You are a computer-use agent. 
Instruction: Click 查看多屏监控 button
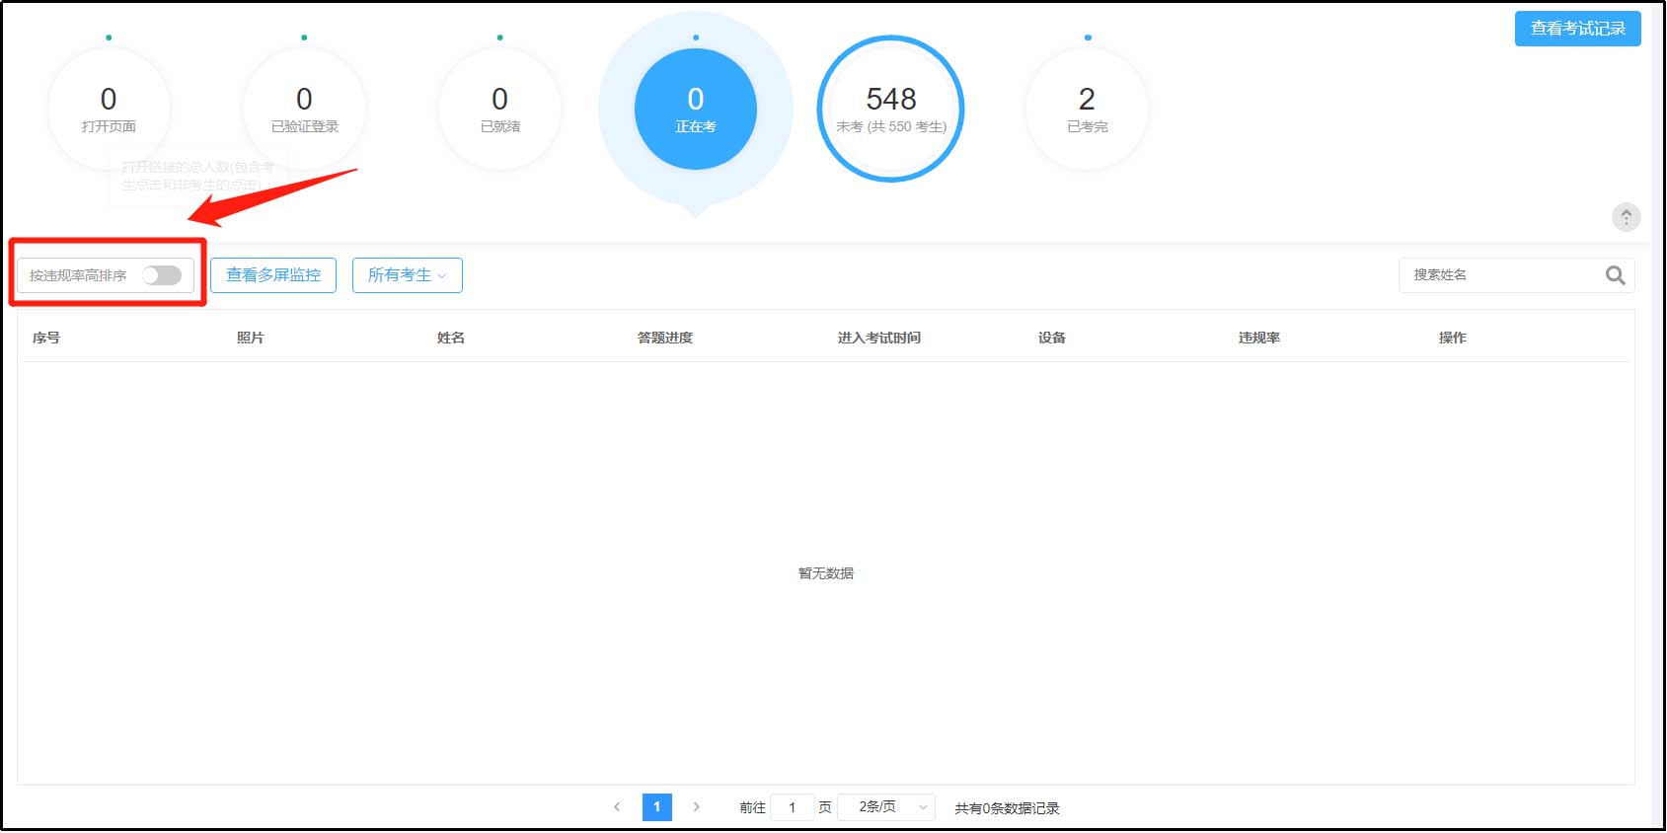click(273, 275)
